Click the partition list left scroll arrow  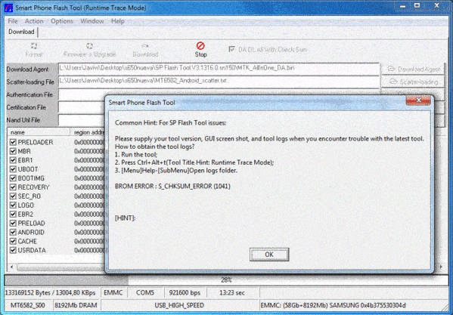pos(11,267)
